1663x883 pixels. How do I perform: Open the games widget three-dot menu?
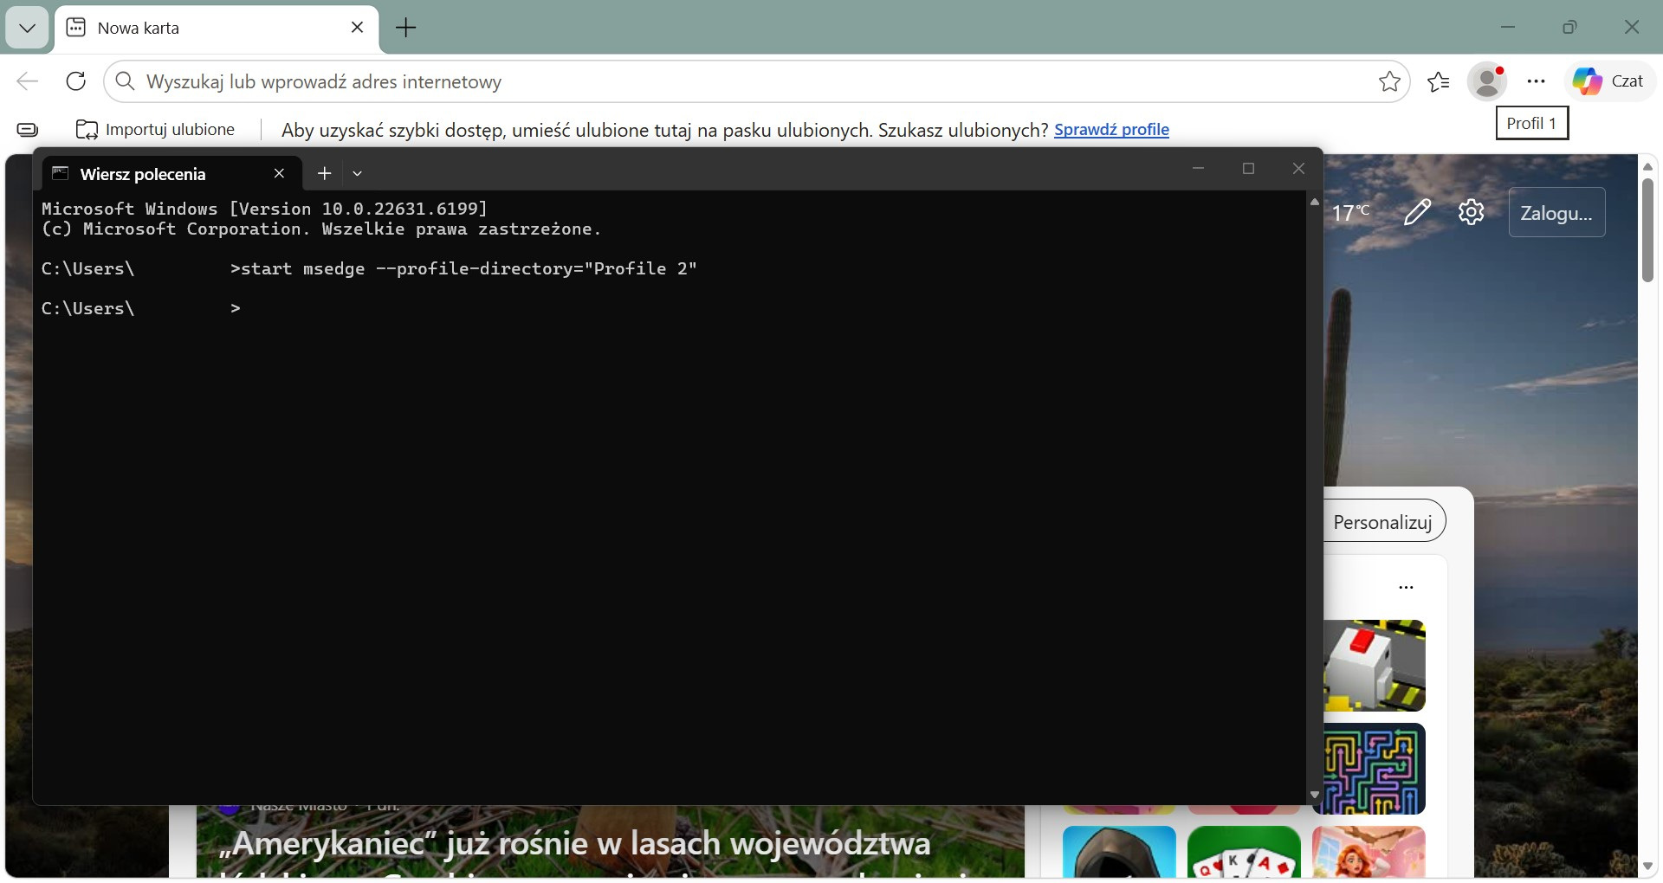point(1406,587)
